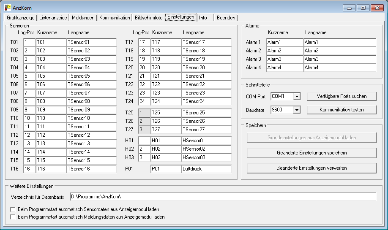Image resolution: width=388 pixels, height=230 pixels.
Task: Open the Baudrate dropdown list
Action: (x=297, y=110)
